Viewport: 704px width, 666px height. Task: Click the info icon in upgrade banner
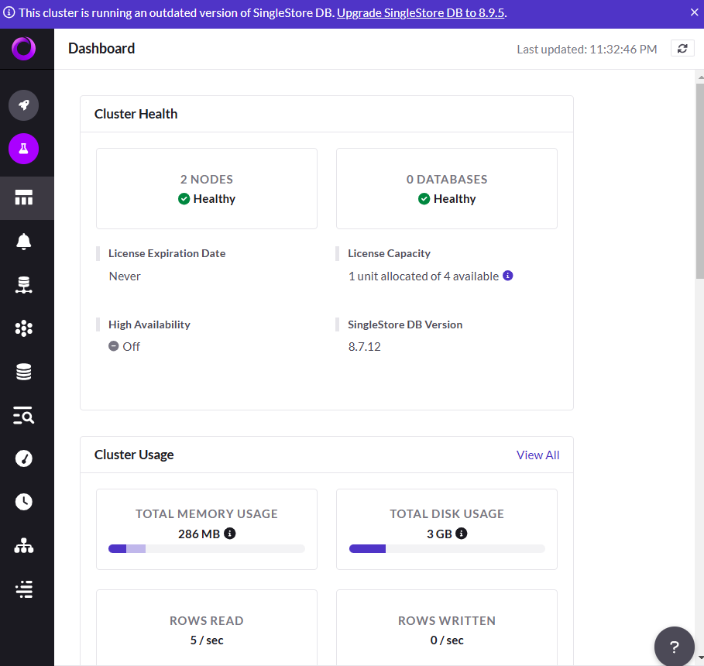click(9, 12)
